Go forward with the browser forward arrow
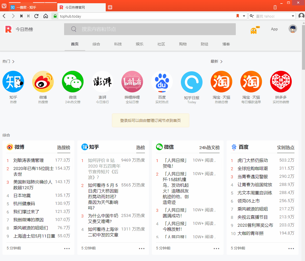Viewport: 305px width, 261px height. pos(13,16)
